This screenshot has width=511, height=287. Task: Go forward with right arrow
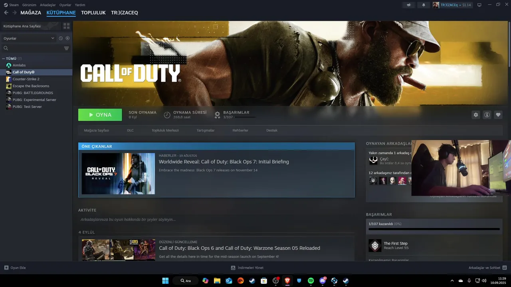pos(14,13)
